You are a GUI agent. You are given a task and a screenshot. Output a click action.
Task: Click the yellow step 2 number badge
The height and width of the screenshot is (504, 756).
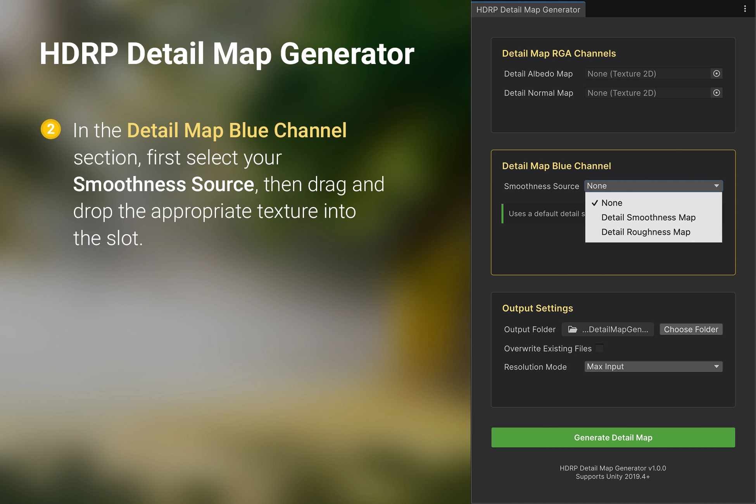(51, 129)
